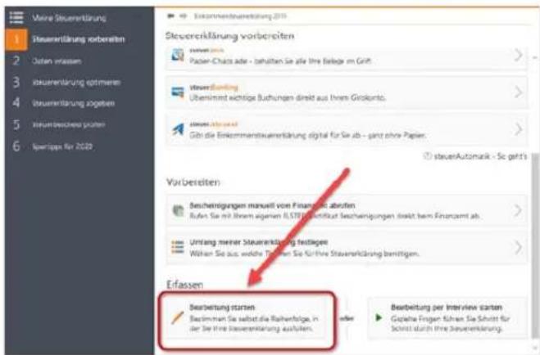Start editing via Bearbeitung starten
The image size is (540, 355).
coord(247,318)
